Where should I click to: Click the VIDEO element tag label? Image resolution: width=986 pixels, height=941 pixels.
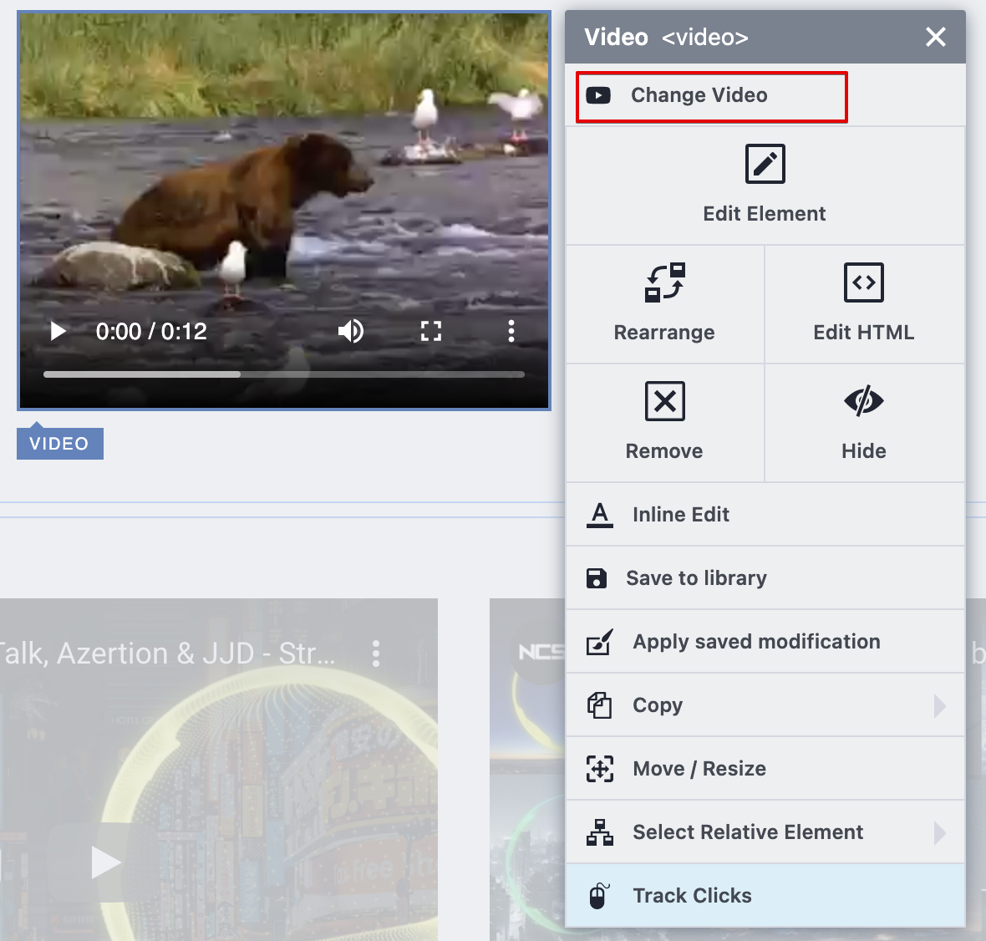tap(59, 444)
